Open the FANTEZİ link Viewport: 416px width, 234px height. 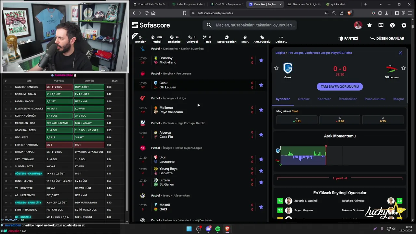point(348,38)
